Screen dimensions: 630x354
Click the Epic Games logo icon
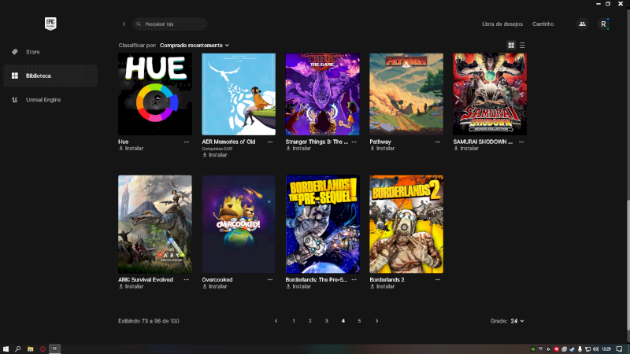pyautogui.click(x=51, y=24)
